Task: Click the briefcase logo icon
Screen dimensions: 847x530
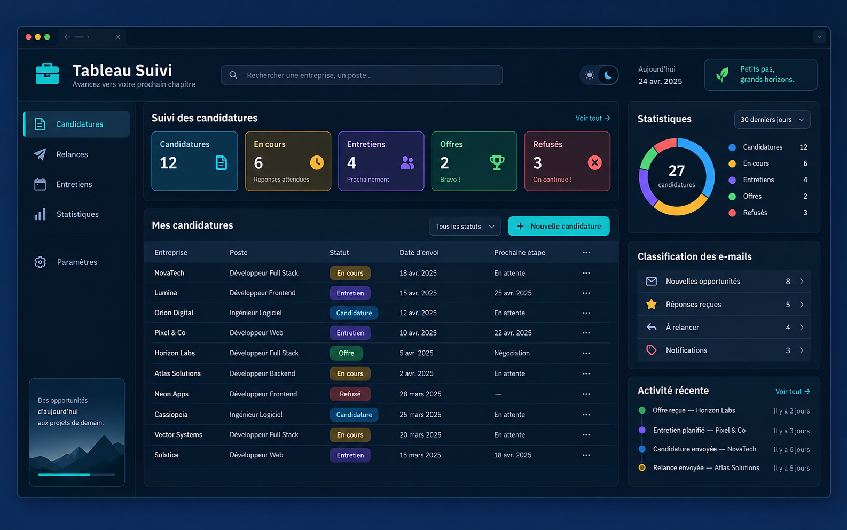Action: click(47, 74)
